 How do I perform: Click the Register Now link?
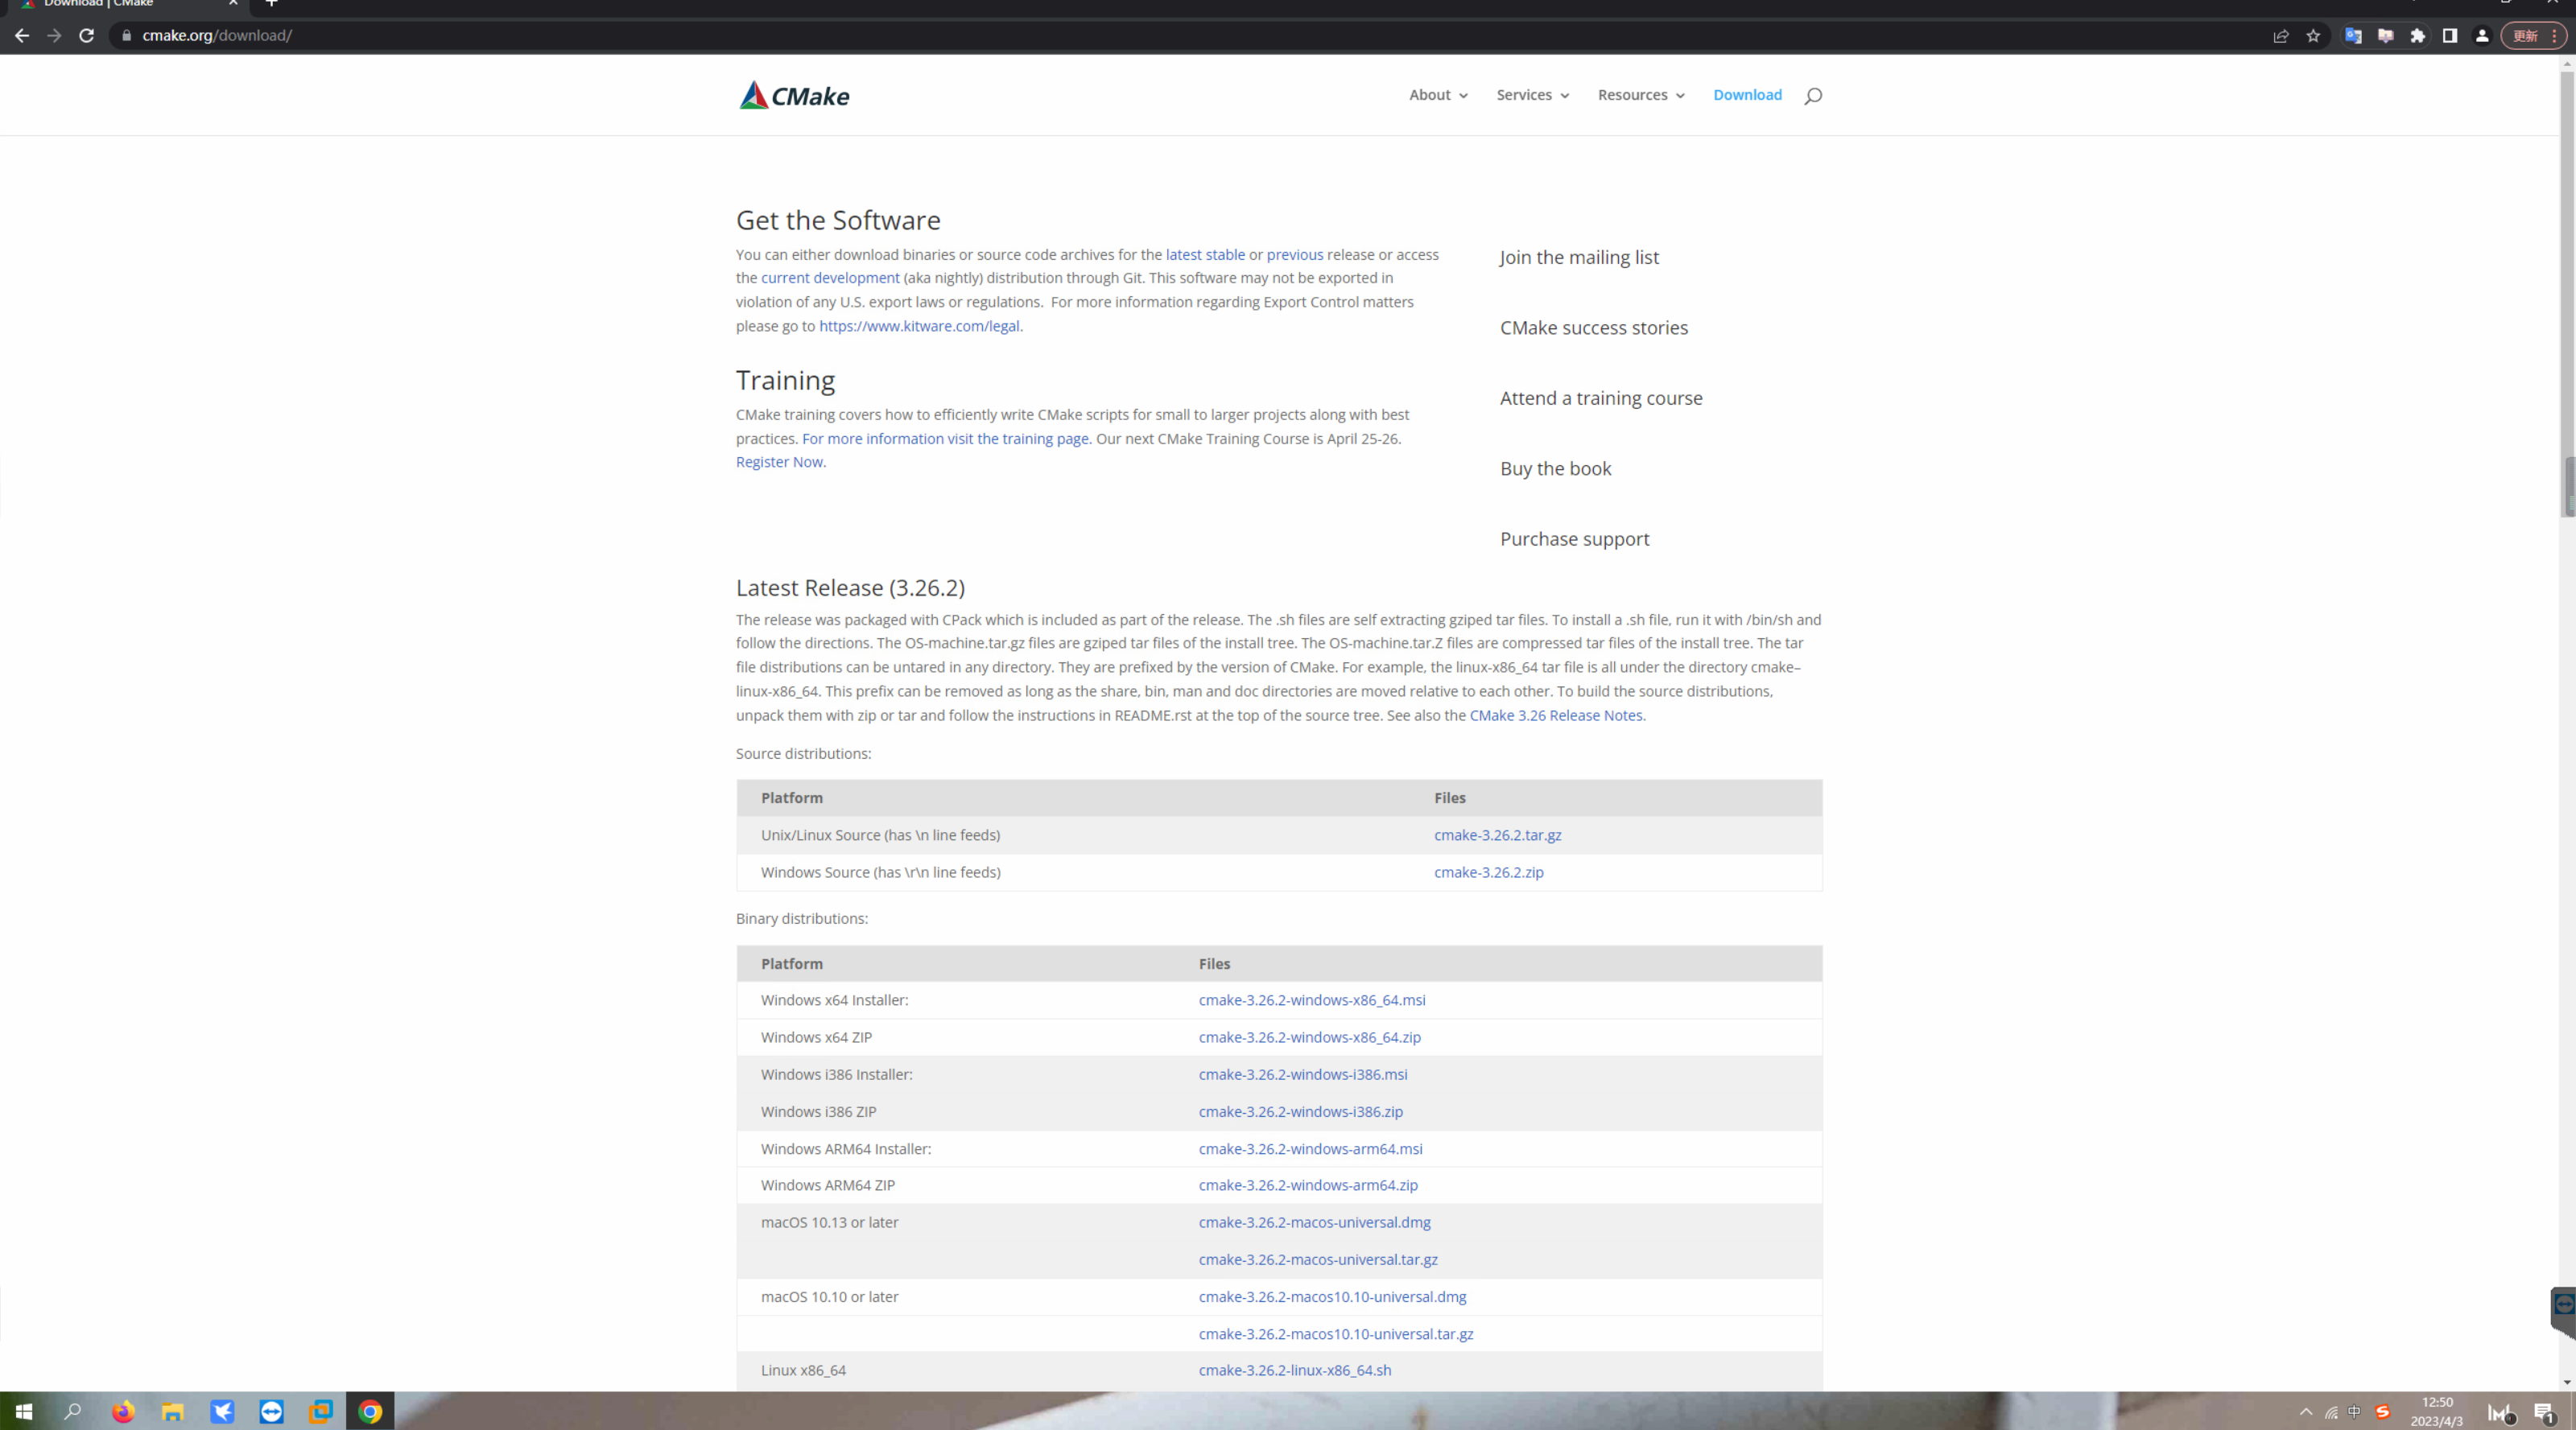pos(779,462)
